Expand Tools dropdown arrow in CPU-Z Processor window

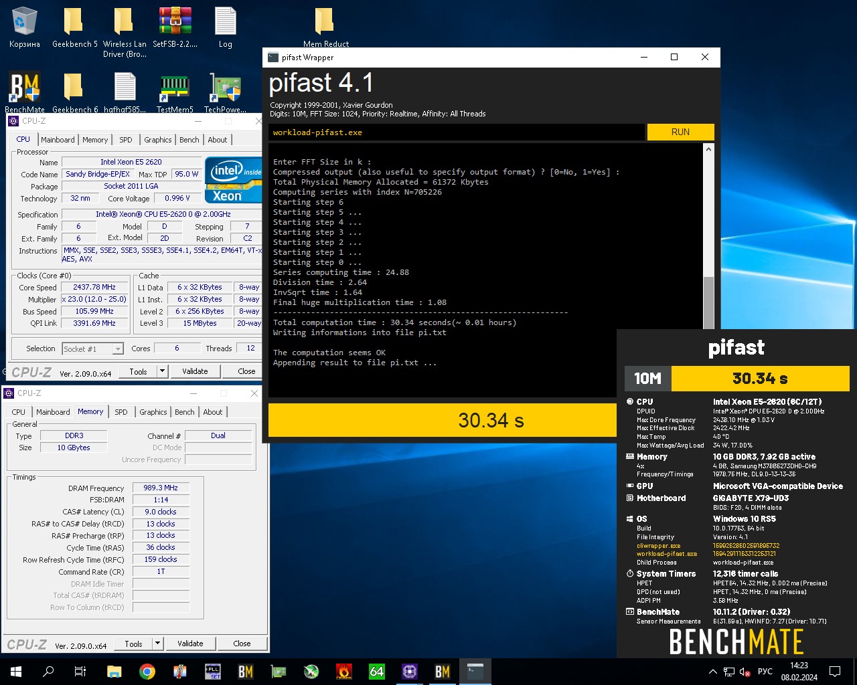click(162, 371)
